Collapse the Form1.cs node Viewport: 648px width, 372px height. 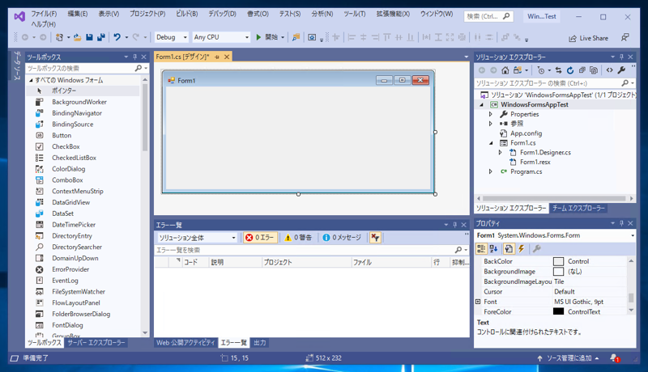491,143
